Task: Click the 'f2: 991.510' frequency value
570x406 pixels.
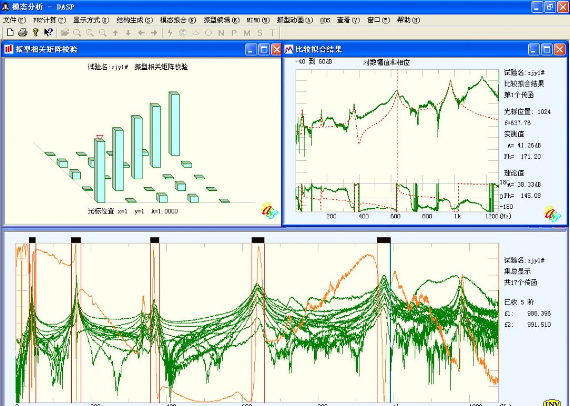Action: 527,325
